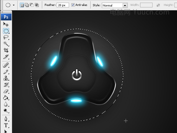Open the Style dropdown showing Normal
177x133 pixels.
pos(114,5)
